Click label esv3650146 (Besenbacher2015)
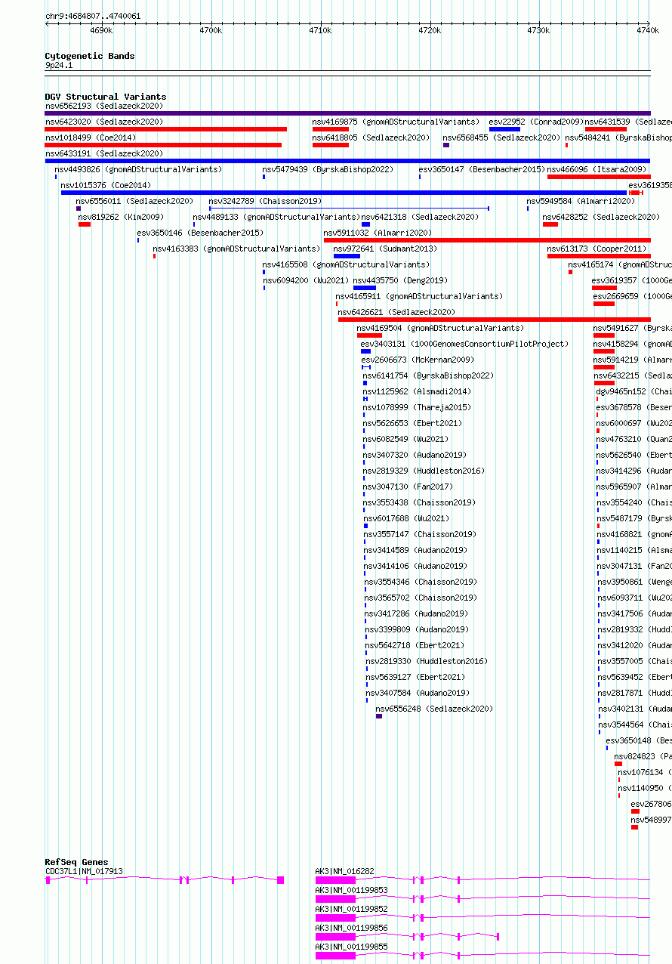The width and height of the screenshot is (672, 964). click(200, 233)
